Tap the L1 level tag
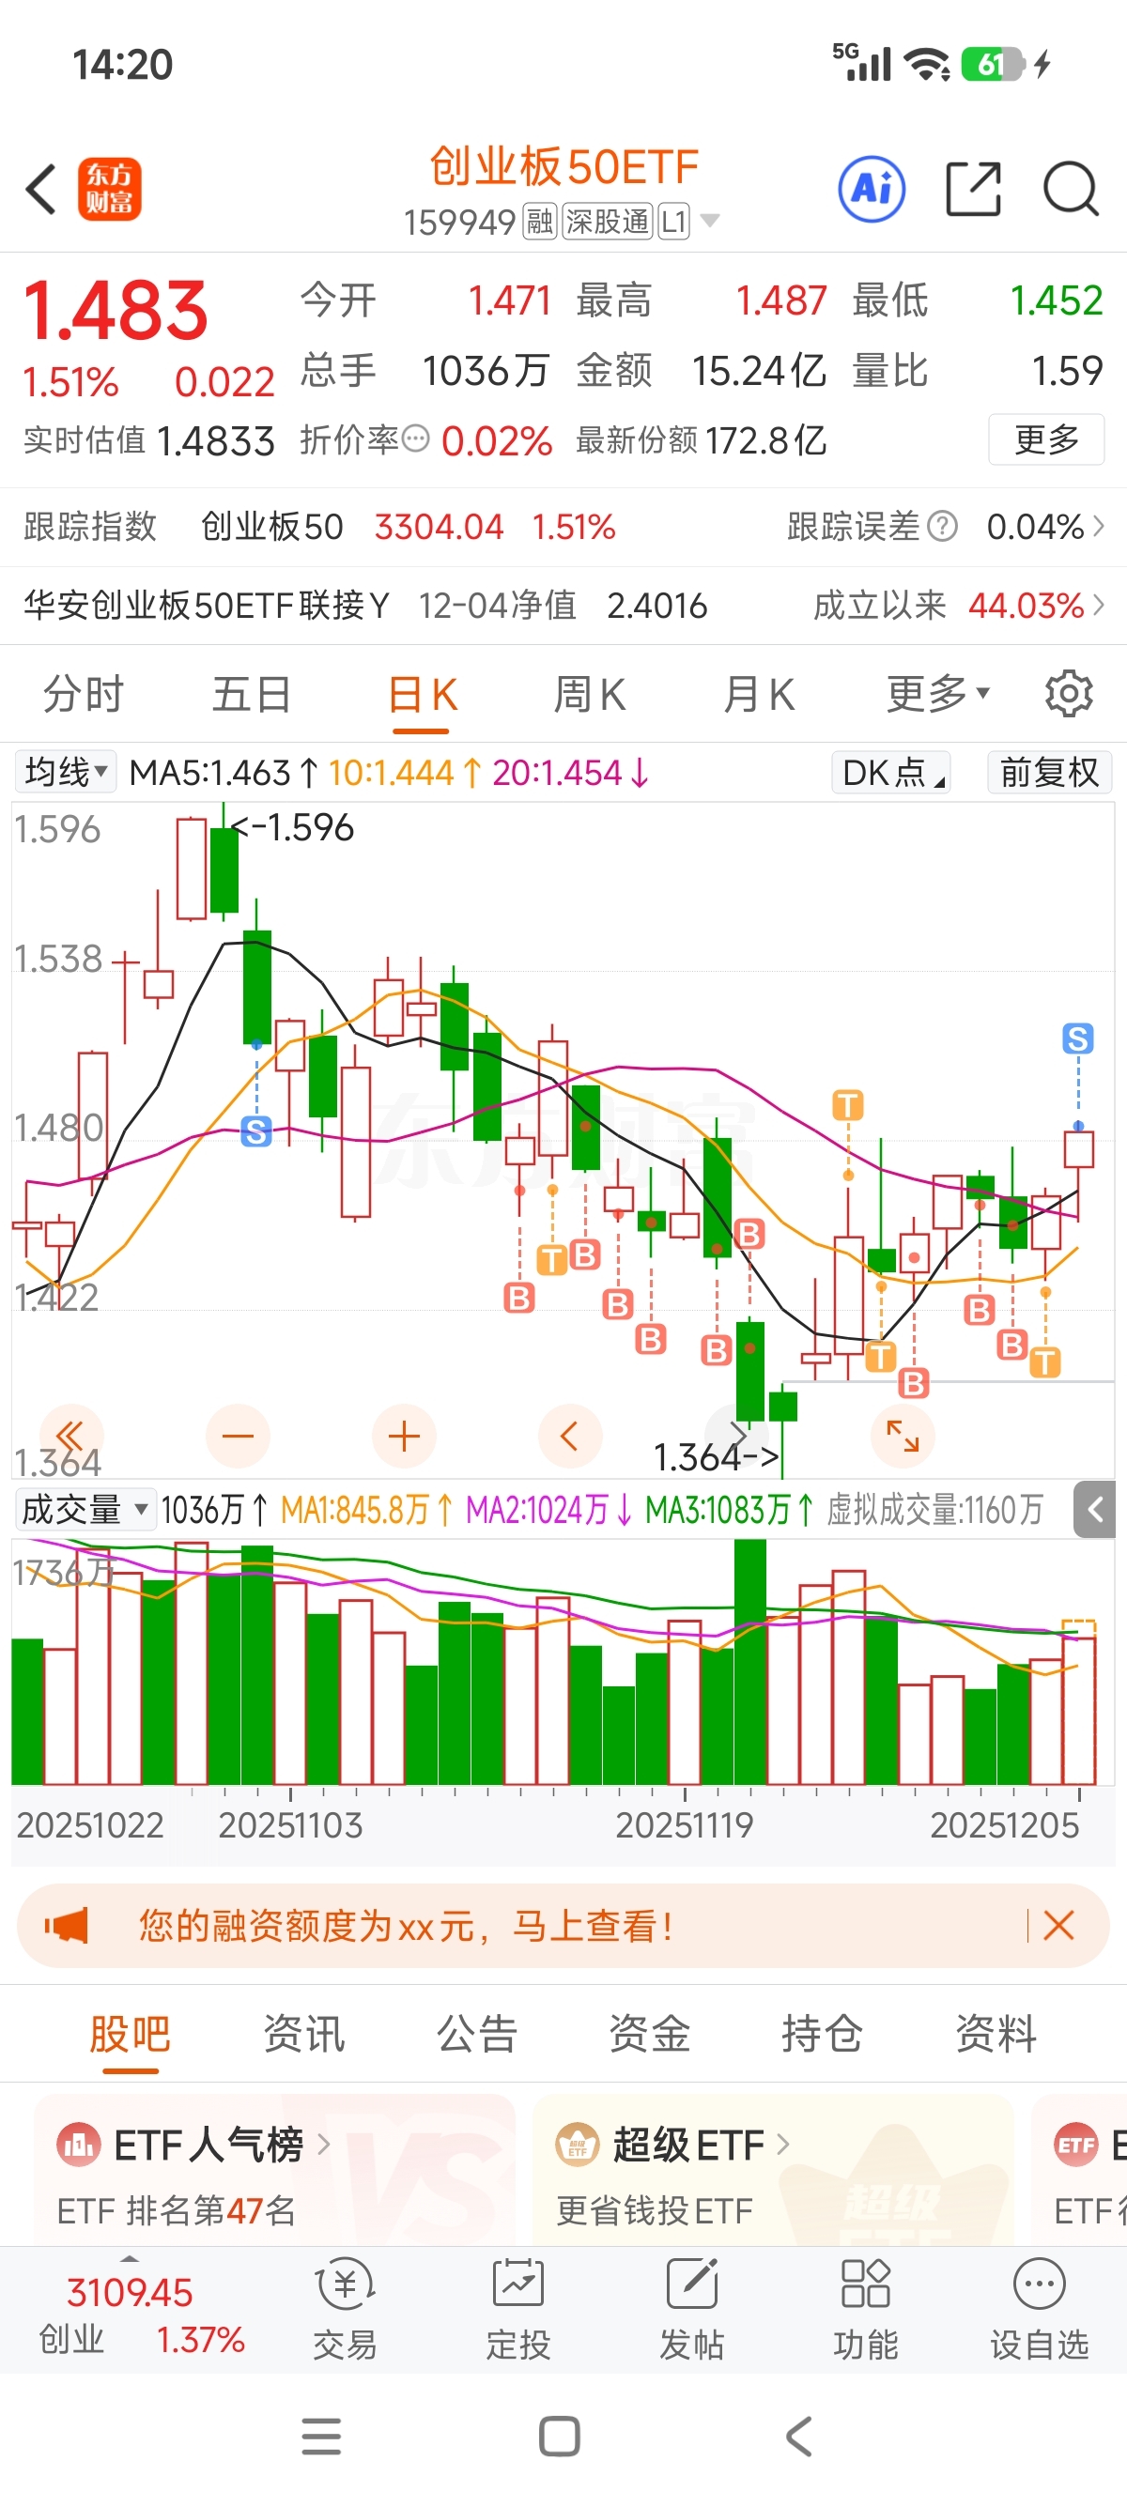This screenshot has height=2507, width=1127. point(673,221)
